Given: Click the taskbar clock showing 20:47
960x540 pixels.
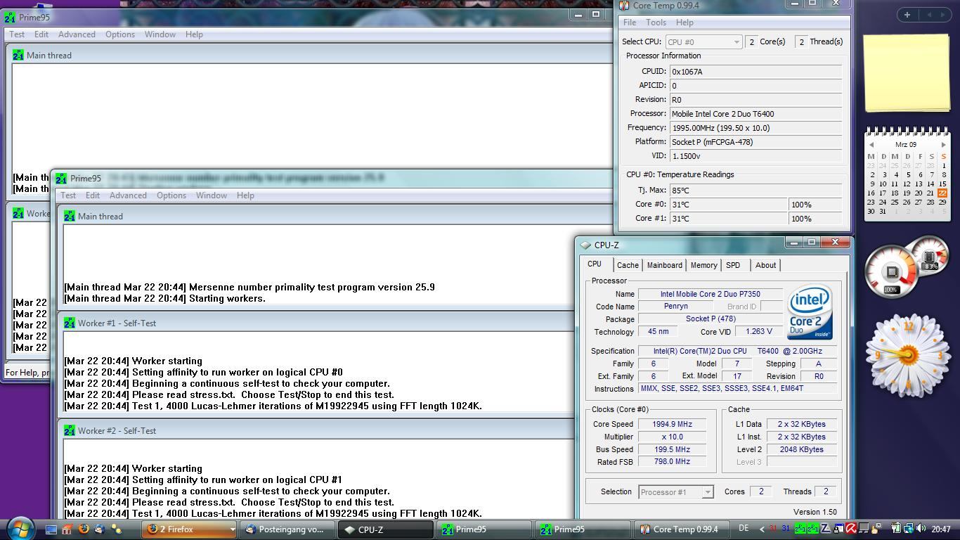Looking at the screenshot, I should 941,529.
